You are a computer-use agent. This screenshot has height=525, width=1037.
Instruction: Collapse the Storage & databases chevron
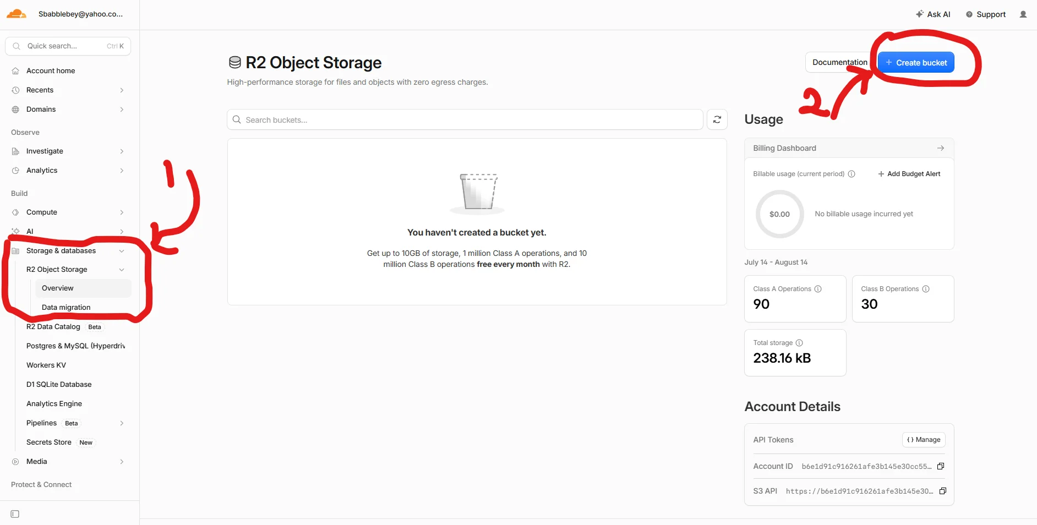click(122, 251)
